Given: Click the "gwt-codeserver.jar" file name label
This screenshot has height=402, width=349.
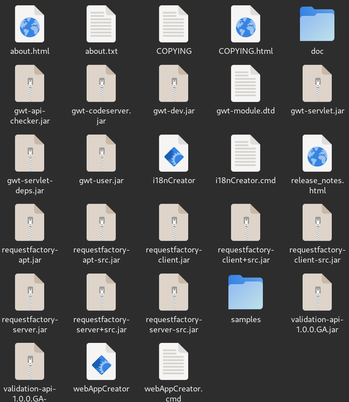Looking at the screenshot, I should [x=101, y=116].
